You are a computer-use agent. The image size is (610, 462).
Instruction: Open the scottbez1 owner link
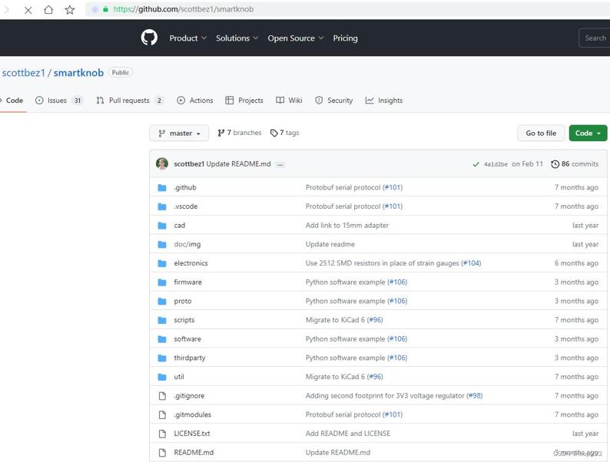point(23,73)
